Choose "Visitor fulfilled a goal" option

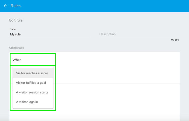(x=33, y=83)
